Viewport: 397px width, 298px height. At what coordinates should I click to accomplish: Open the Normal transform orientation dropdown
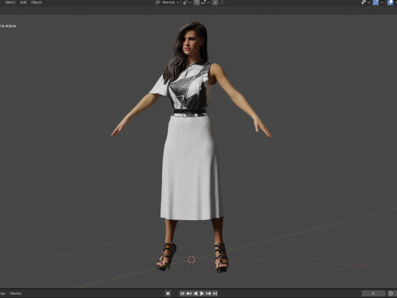point(167,2)
